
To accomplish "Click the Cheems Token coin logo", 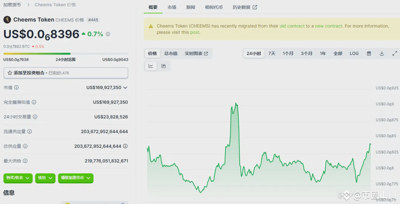I will coord(7,20).
